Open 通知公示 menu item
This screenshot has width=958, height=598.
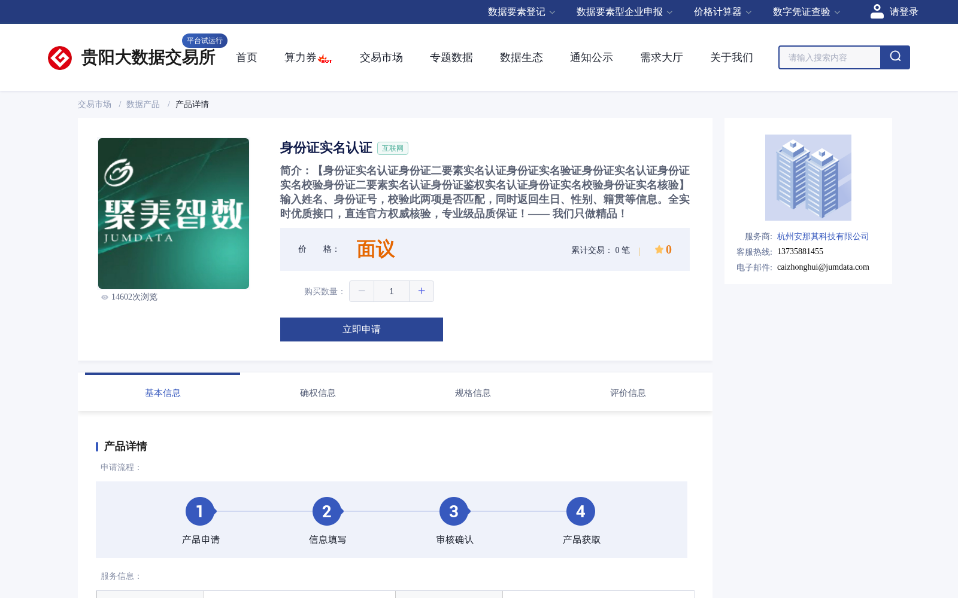click(x=592, y=57)
